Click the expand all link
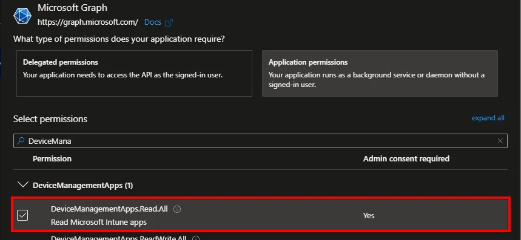 pyautogui.click(x=488, y=118)
